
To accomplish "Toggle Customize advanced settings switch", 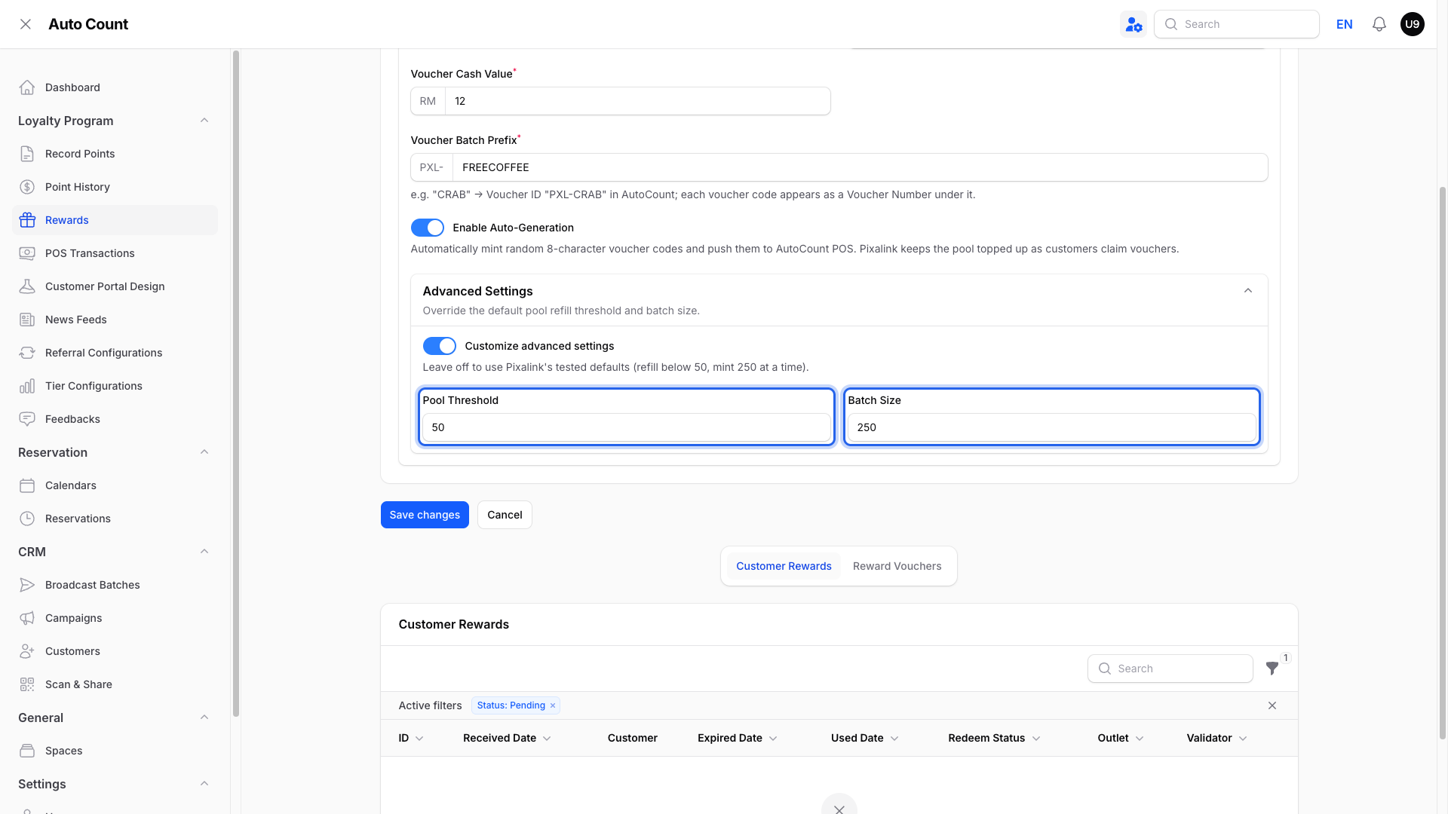I will tap(440, 346).
